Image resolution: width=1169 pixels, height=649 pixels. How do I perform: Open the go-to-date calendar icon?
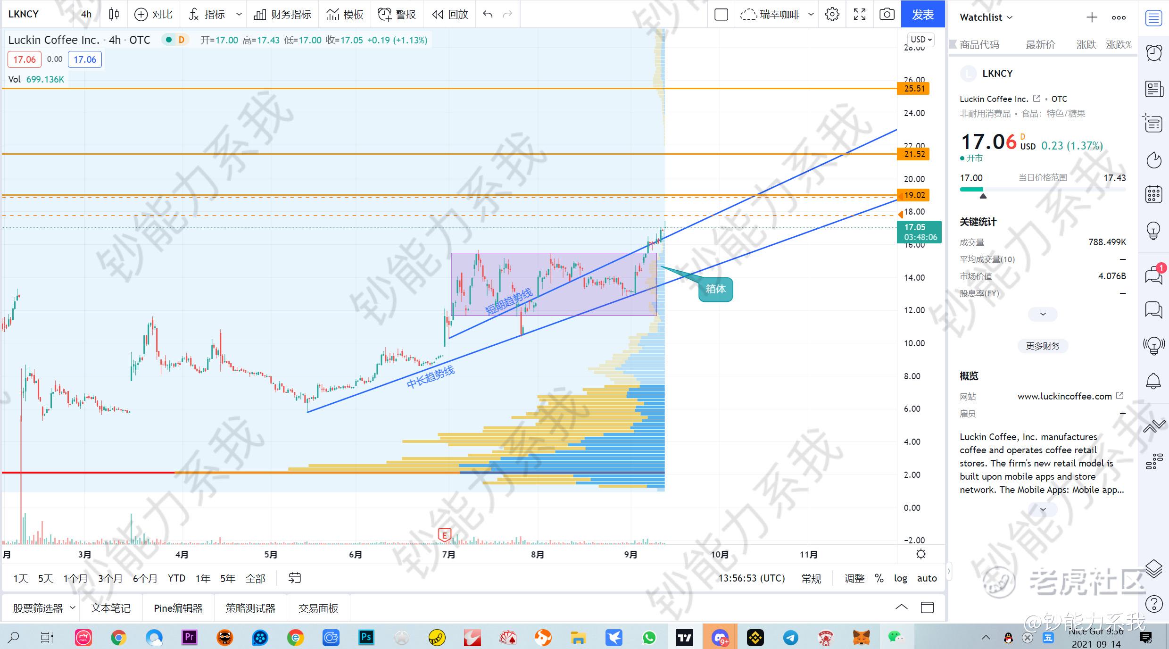tap(295, 578)
